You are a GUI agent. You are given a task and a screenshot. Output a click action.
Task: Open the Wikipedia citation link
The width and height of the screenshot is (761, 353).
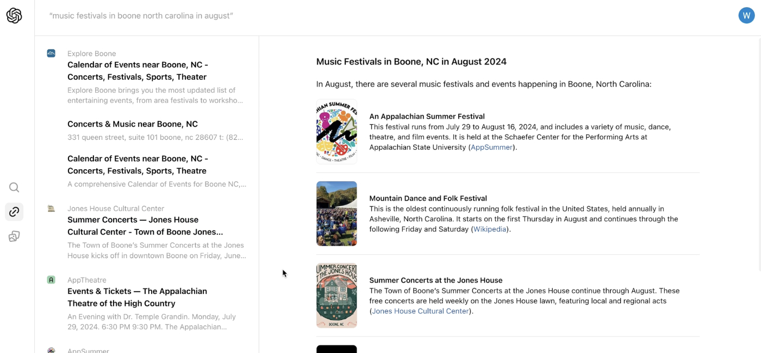(x=490, y=229)
